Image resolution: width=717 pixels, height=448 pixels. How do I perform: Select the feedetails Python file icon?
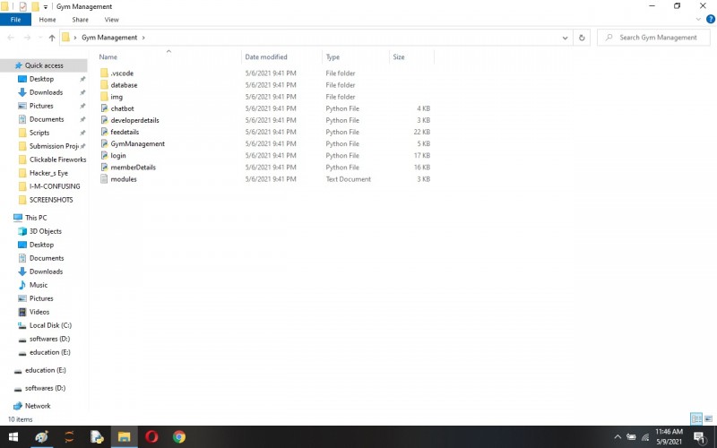tap(104, 132)
